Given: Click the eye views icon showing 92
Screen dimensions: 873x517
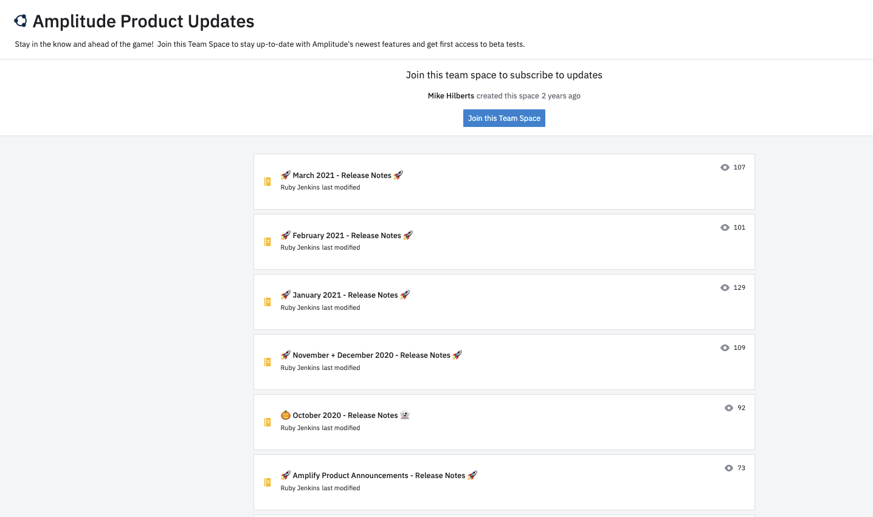Looking at the screenshot, I should [729, 408].
